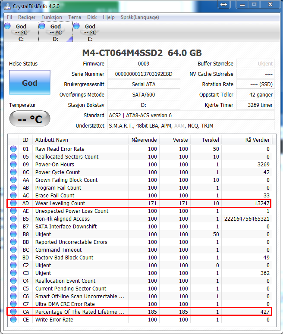Click the status orb for Grown Failing Block Count
Screen dimensions: 283x334
point(13,180)
